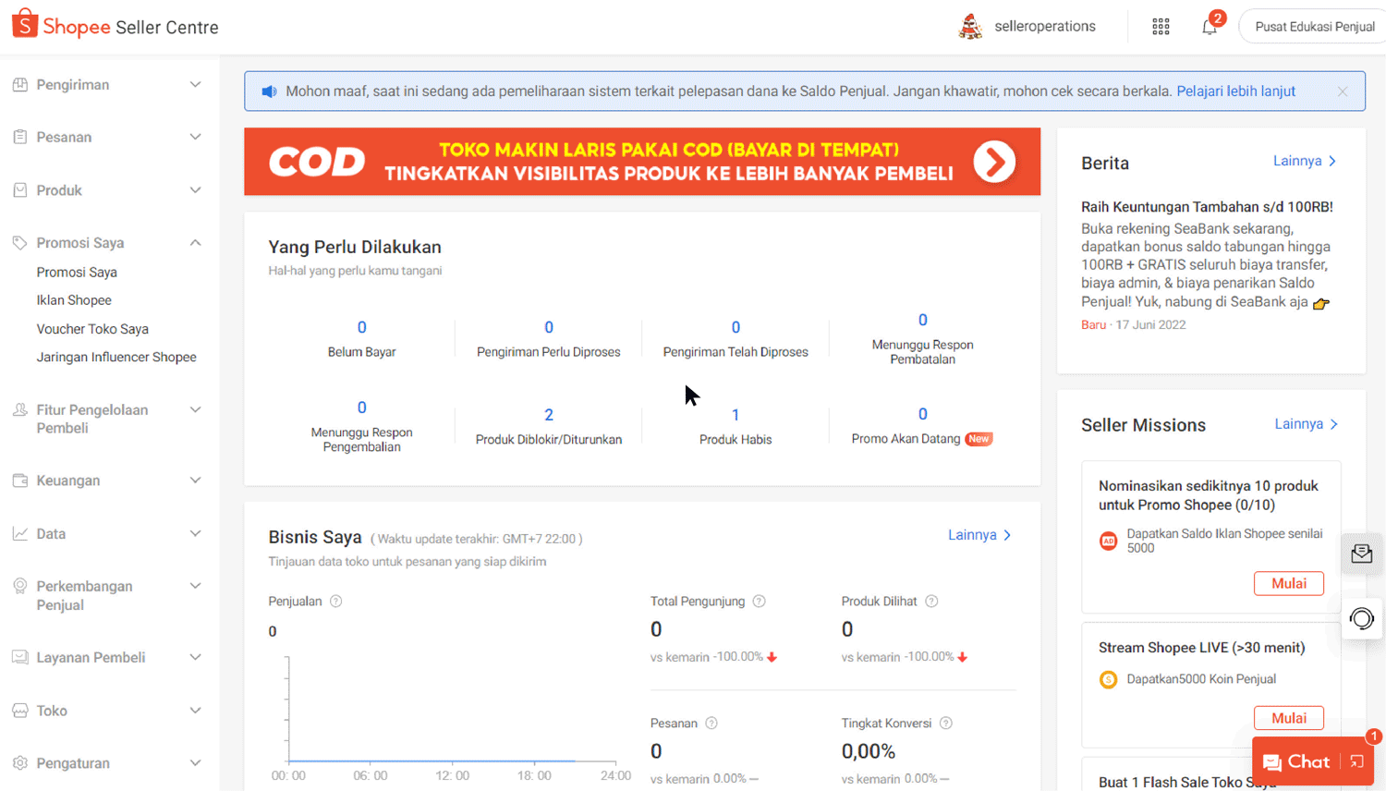
Task: Expand the Chat window popout icon
Action: (1356, 761)
